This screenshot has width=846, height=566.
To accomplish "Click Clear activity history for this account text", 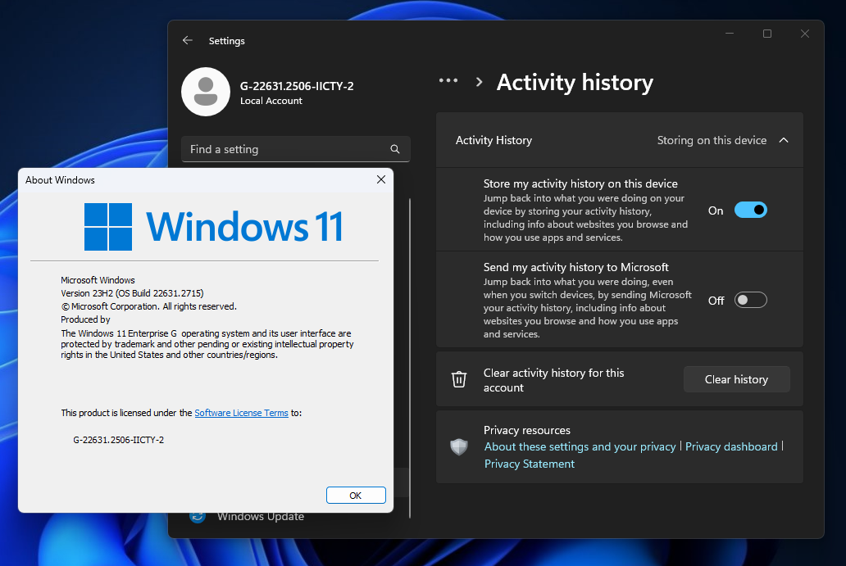I will 553,380.
